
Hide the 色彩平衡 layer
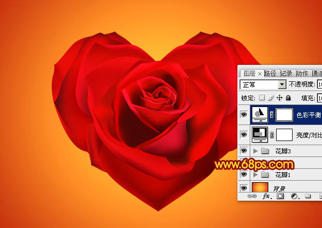(x=244, y=115)
